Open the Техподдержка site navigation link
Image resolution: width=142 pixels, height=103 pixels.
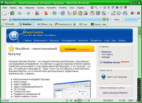68,40
